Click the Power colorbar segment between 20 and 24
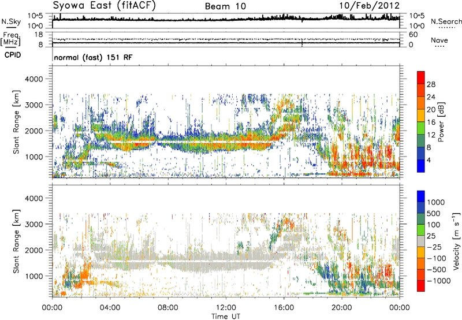This screenshot has height=320, width=462. click(x=421, y=103)
